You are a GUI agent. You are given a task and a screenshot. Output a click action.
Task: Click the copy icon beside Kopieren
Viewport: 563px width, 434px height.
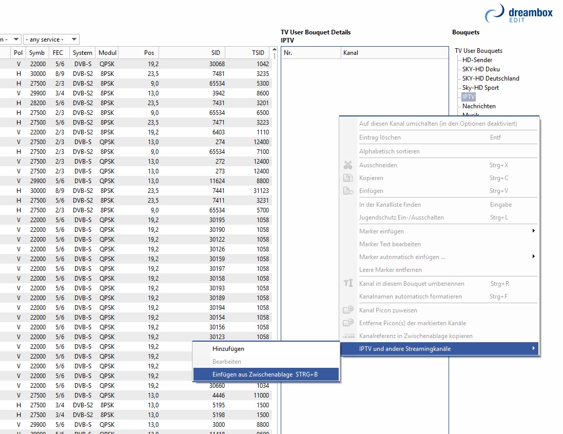point(348,178)
